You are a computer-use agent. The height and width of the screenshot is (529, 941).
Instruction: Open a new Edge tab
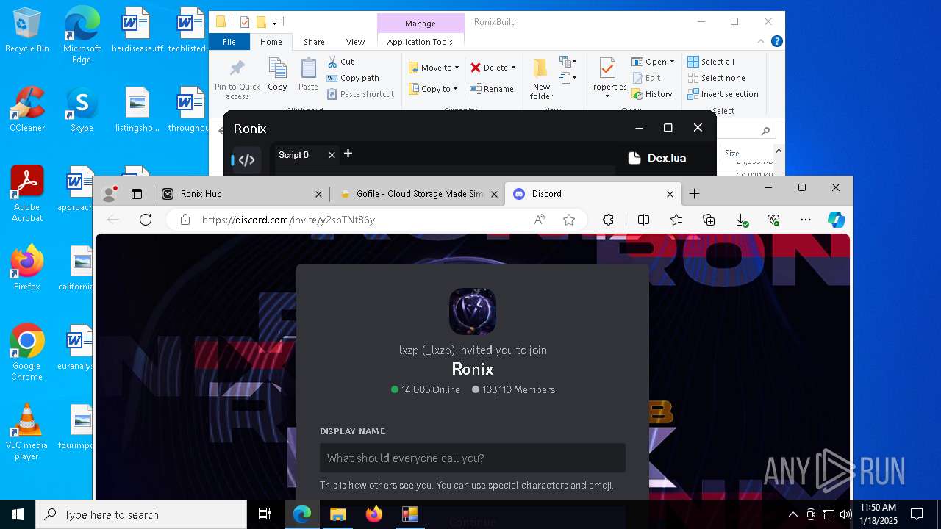tap(694, 194)
